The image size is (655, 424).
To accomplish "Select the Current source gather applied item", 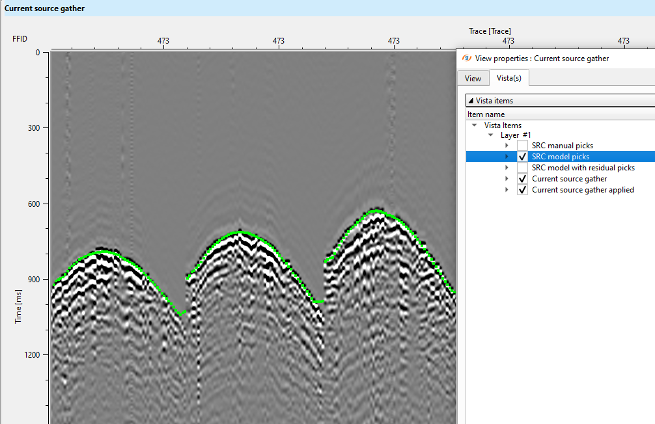I will (x=582, y=190).
